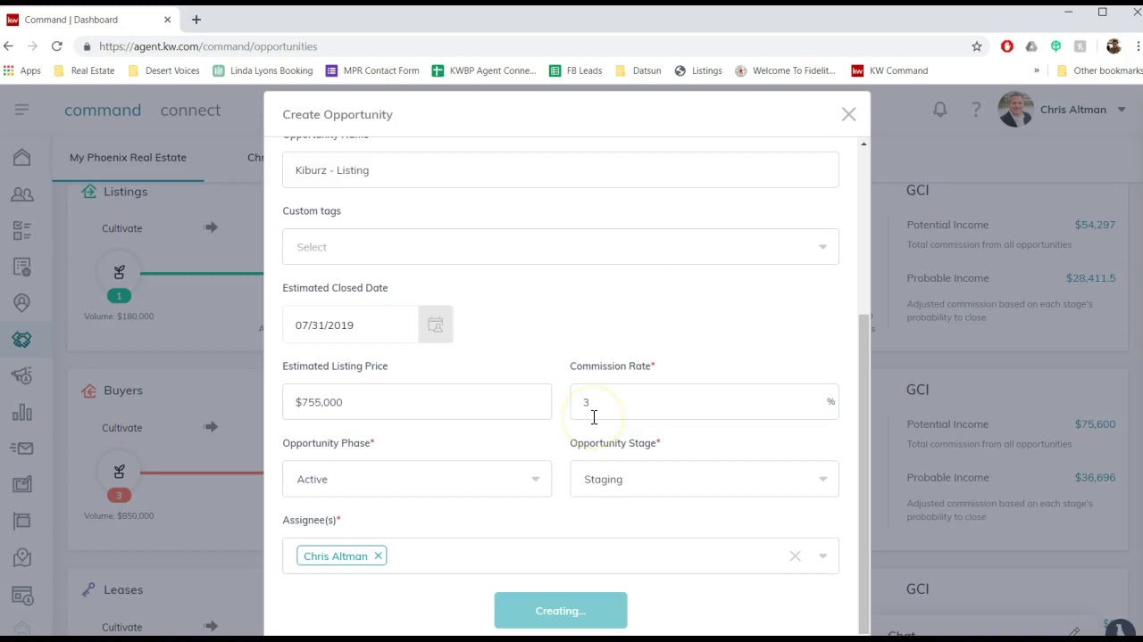Open the help question mark icon

(976, 110)
